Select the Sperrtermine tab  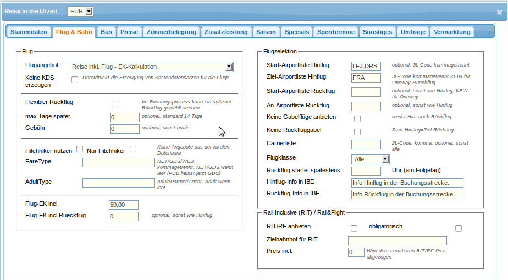pyautogui.click(x=336, y=32)
